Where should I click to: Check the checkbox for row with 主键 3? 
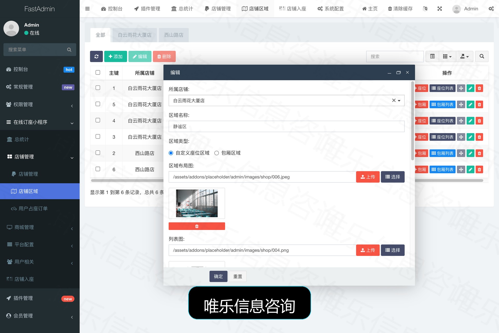pyautogui.click(x=98, y=136)
